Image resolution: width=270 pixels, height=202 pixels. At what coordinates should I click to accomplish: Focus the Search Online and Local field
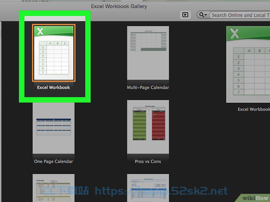[240, 15]
